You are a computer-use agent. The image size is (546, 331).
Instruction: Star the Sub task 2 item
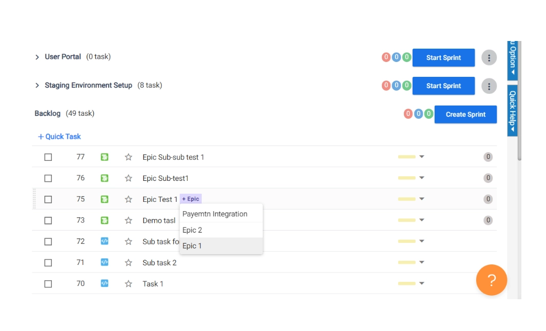[128, 263]
